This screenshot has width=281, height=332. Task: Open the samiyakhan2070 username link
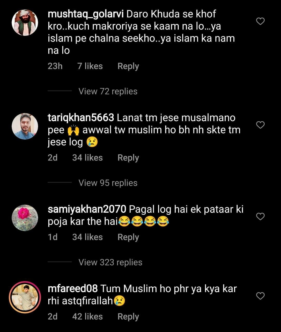coord(87,209)
